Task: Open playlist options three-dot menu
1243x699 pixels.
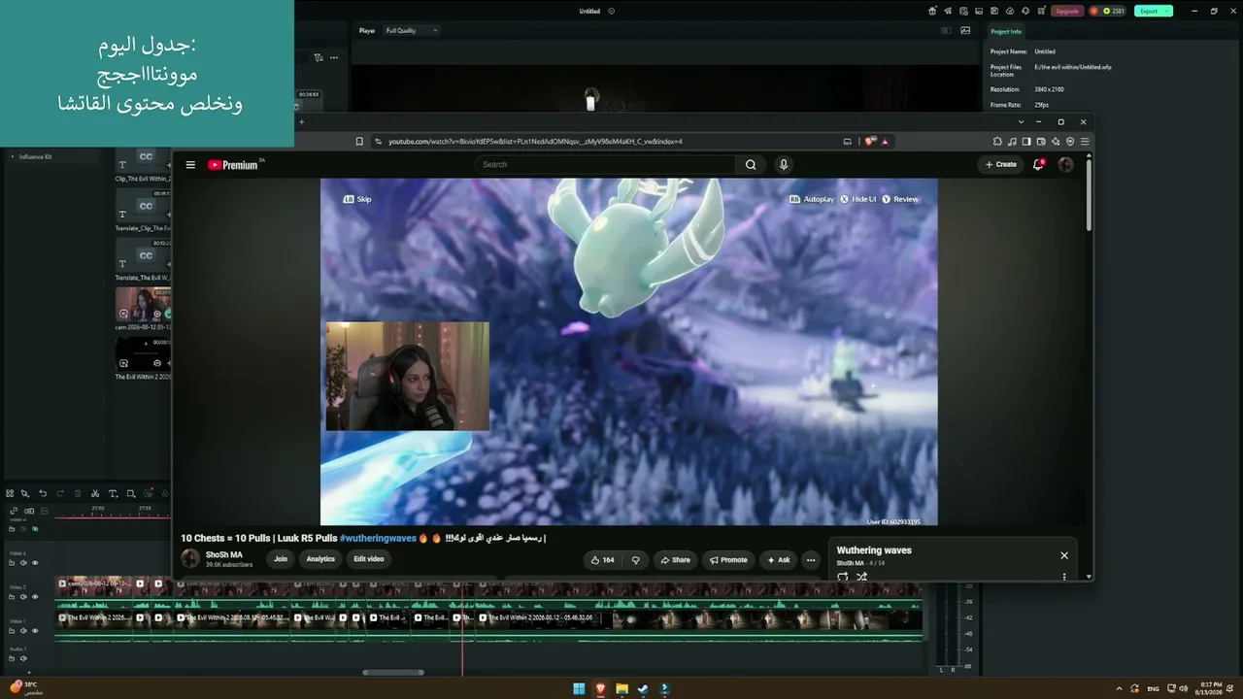Action: (1064, 577)
